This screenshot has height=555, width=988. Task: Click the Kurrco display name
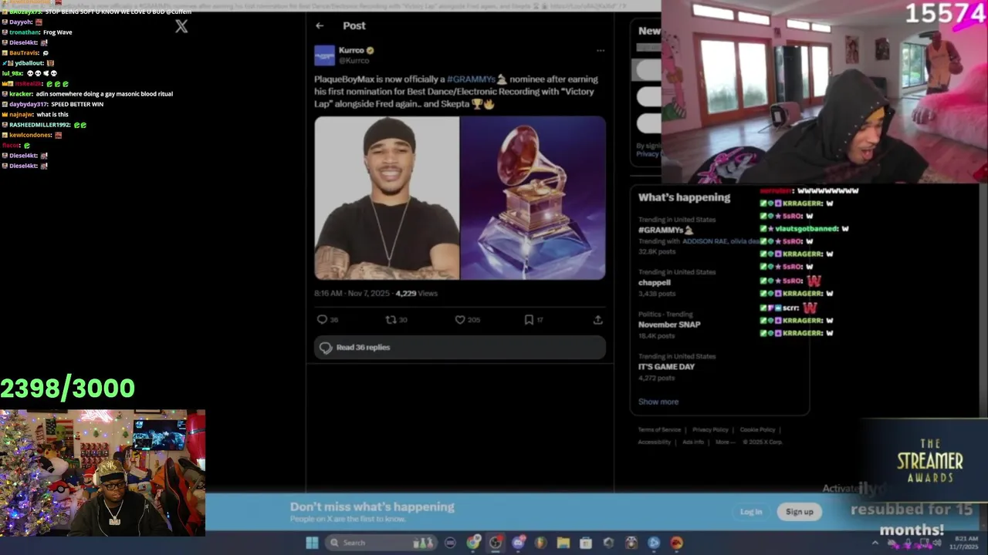[x=351, y=50]
